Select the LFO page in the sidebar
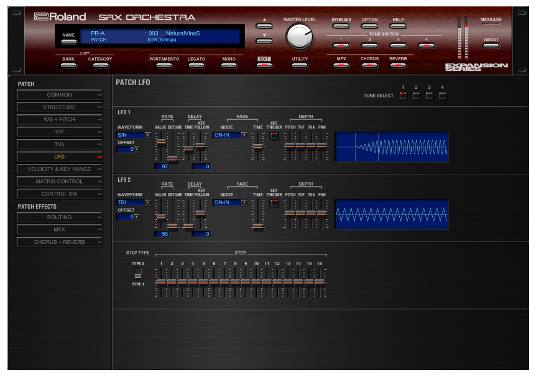The width and height of the screenshot is (541, 378). [59, 156]
